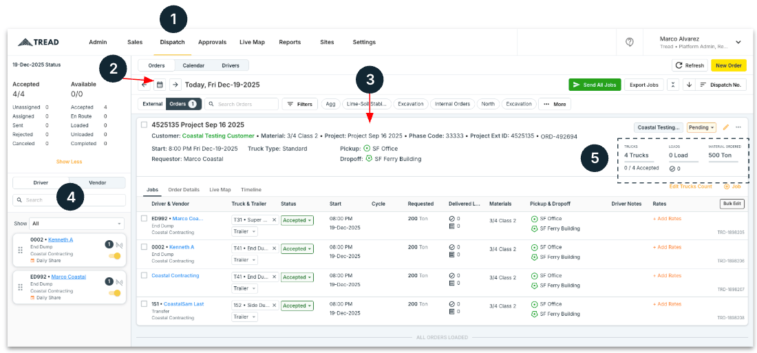757x353 pixels.
Task: Click the green Send All Jobs button
Action: pos(595,85)
